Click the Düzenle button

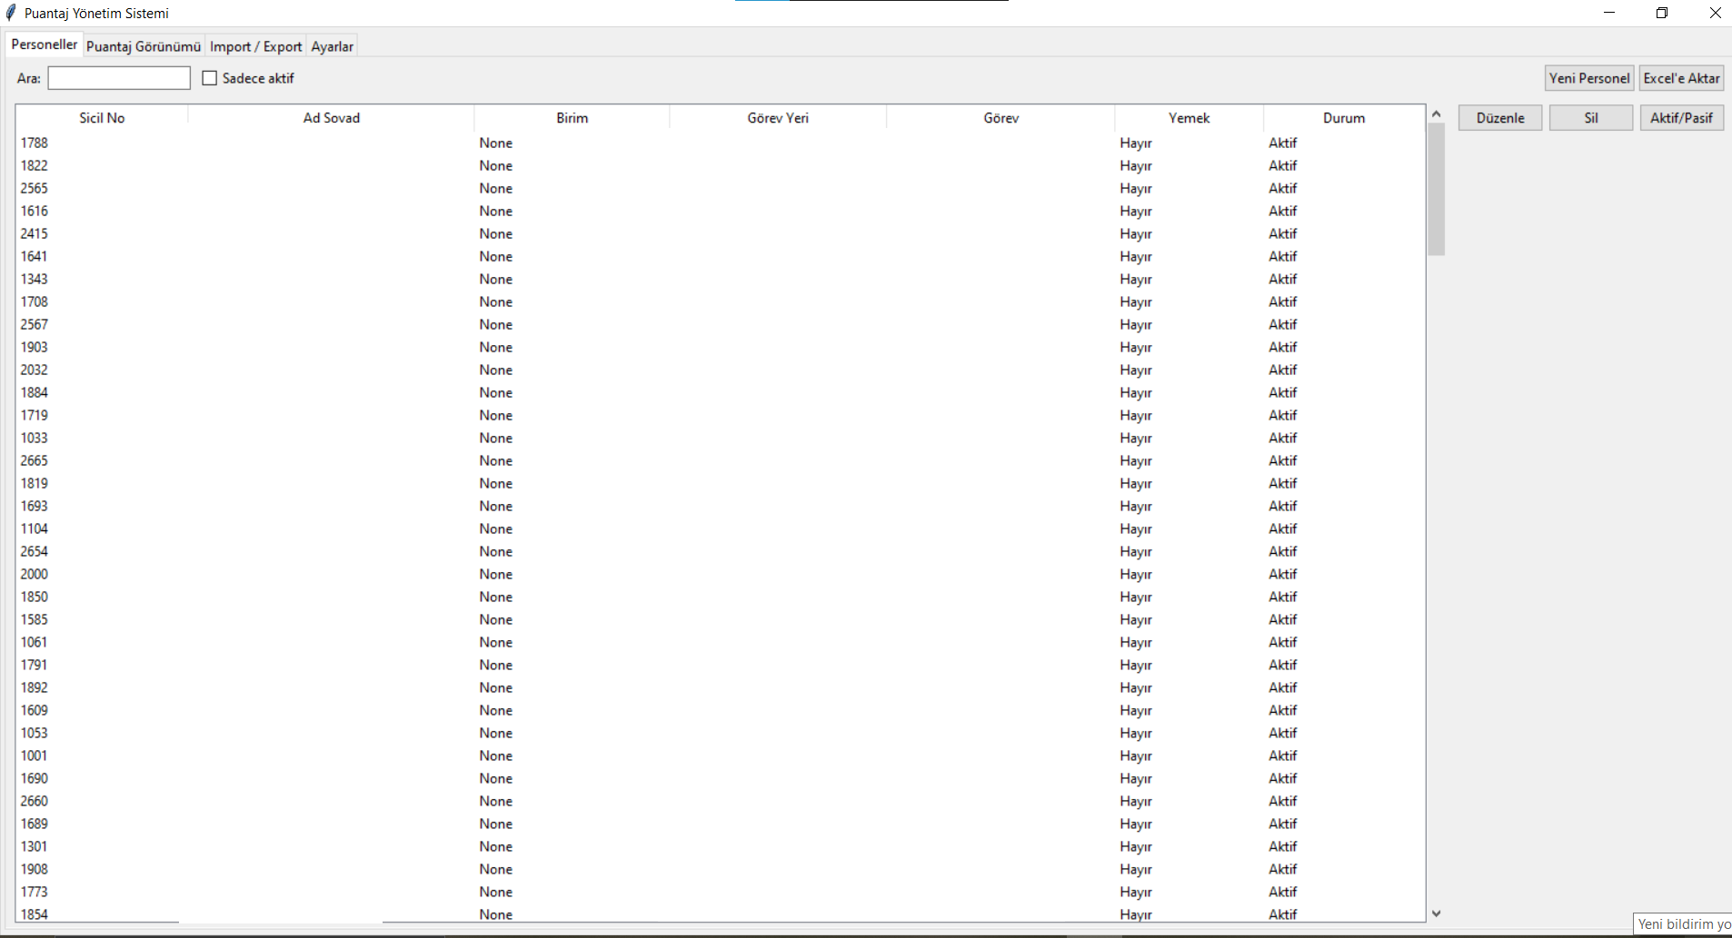pos(1499,118)
